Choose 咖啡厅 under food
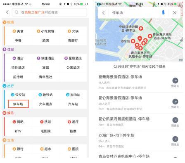This screenshot has height=163, width=185. [73, 40]
